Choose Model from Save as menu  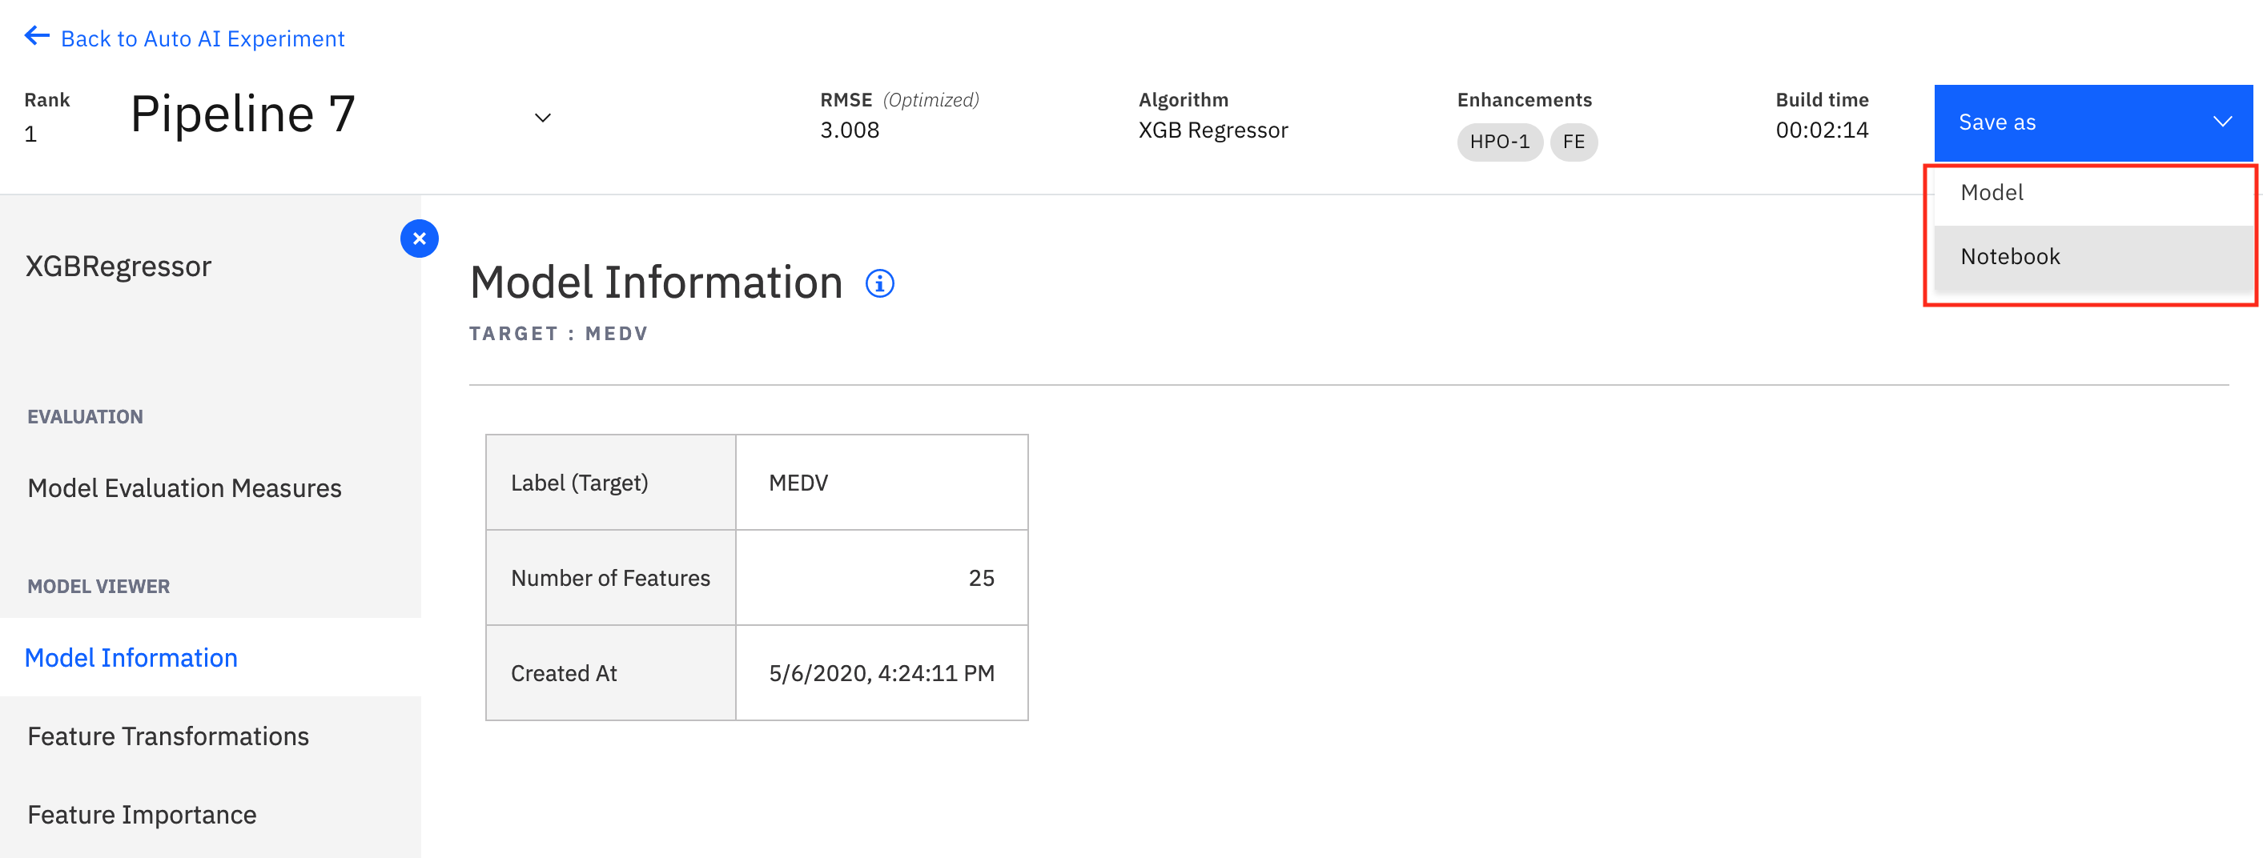(x=1992, y=193)
